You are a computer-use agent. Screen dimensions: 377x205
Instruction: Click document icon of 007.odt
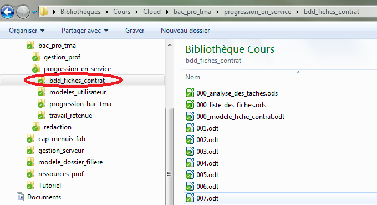click(190, 198)
